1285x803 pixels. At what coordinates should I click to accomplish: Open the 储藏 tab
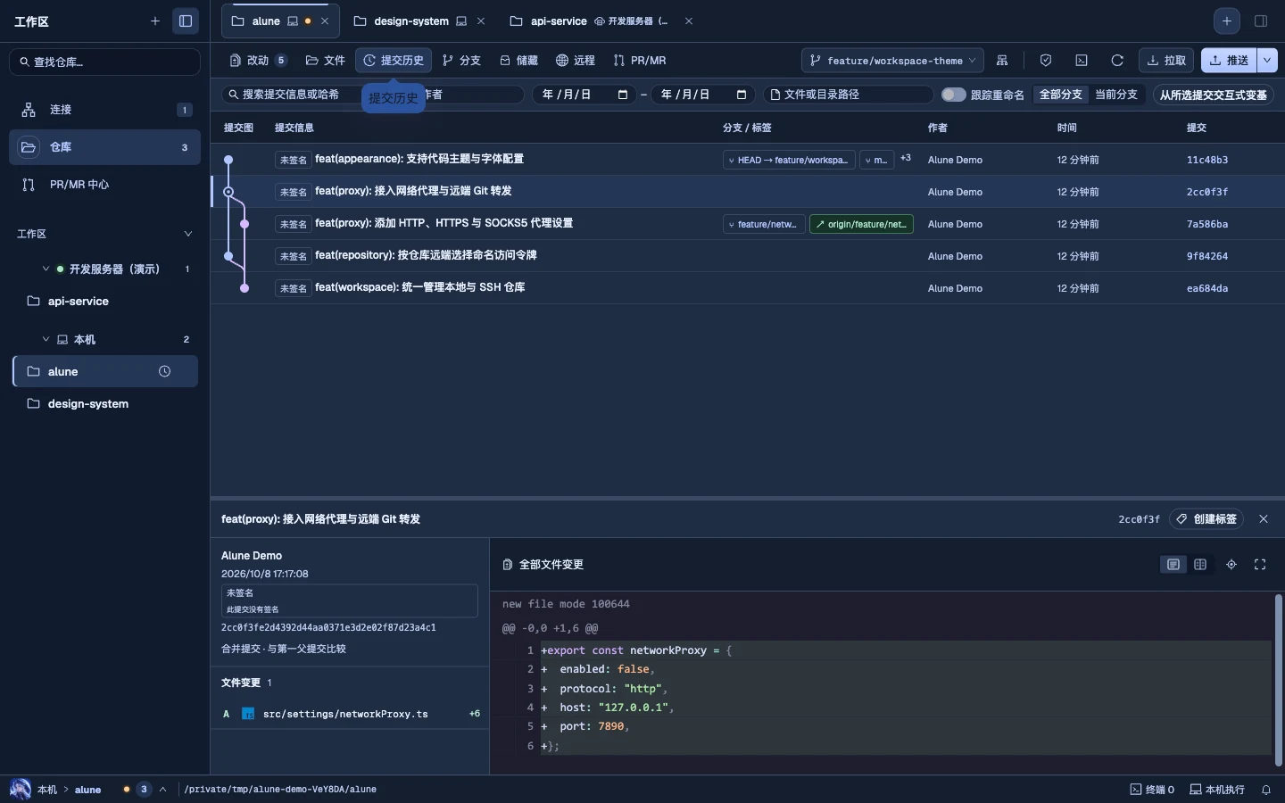click(518, 61)
